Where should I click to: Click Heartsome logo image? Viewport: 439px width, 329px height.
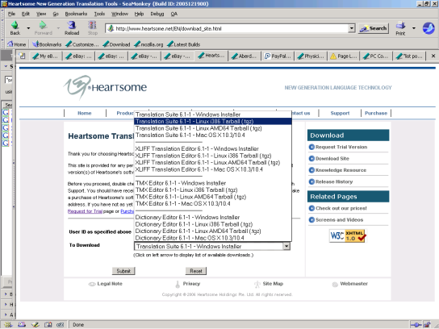105,87
